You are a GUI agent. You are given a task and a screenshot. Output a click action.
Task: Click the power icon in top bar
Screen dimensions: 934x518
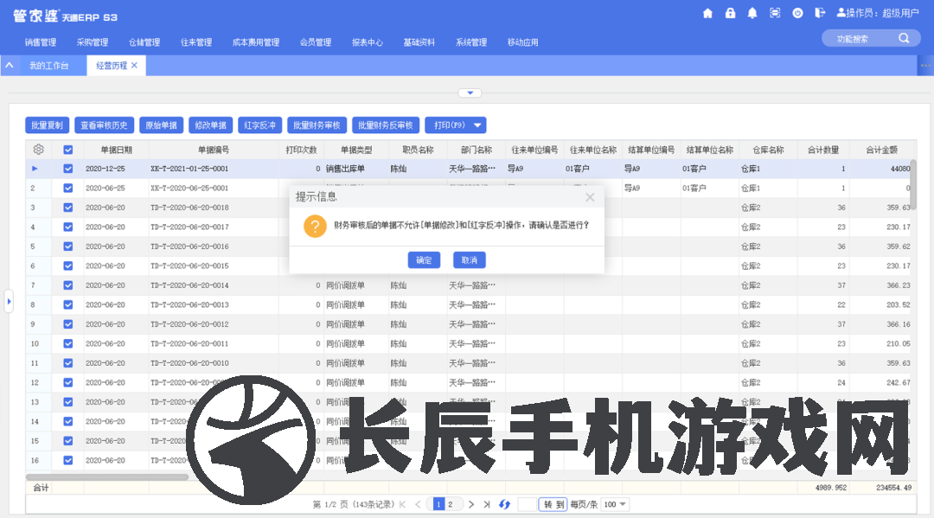797,13
